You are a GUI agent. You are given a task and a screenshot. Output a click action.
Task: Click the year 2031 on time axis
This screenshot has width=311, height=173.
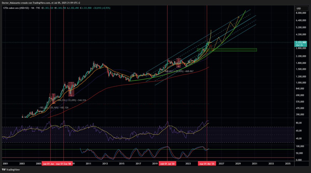pos(255,164)
